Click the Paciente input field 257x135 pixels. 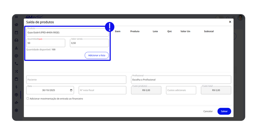click(76, 80)
